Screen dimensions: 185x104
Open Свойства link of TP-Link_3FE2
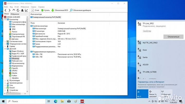(147, 31)
